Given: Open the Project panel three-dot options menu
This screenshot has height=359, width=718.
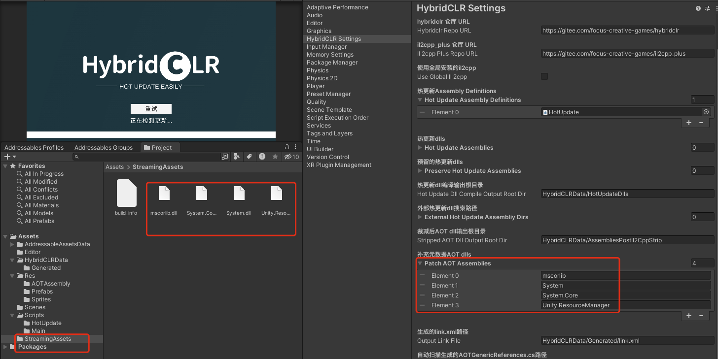Looking at the screenshot, I should click(296, 147).
